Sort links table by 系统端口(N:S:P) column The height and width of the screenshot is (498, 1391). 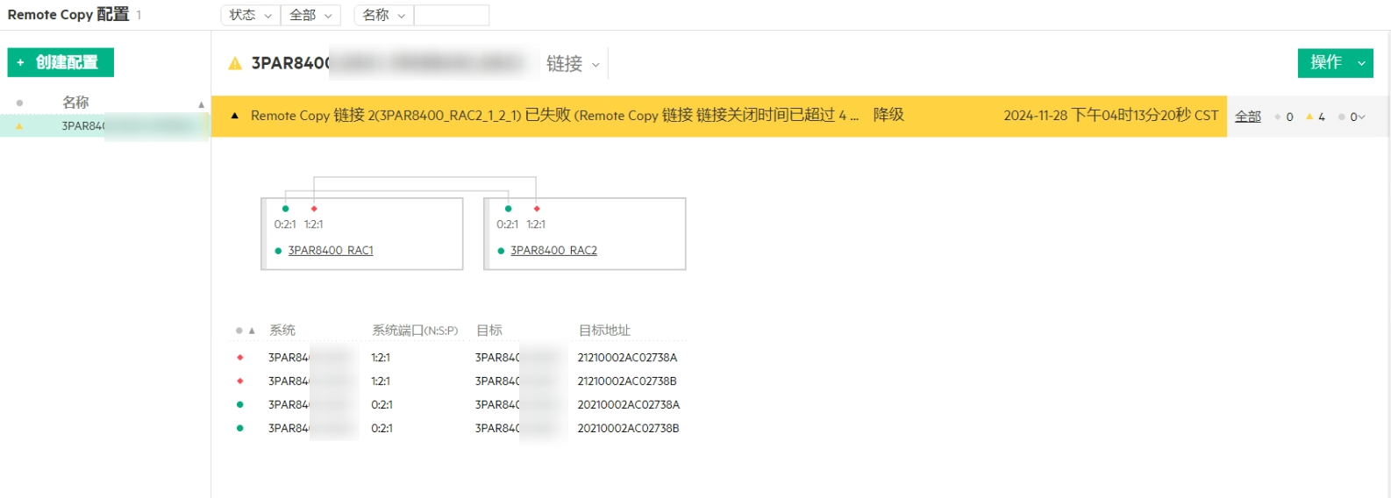[x=415, y=331]
